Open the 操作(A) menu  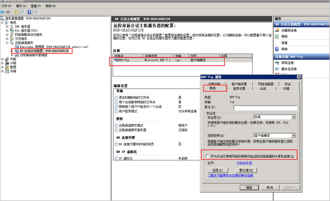tap(21, 6)
